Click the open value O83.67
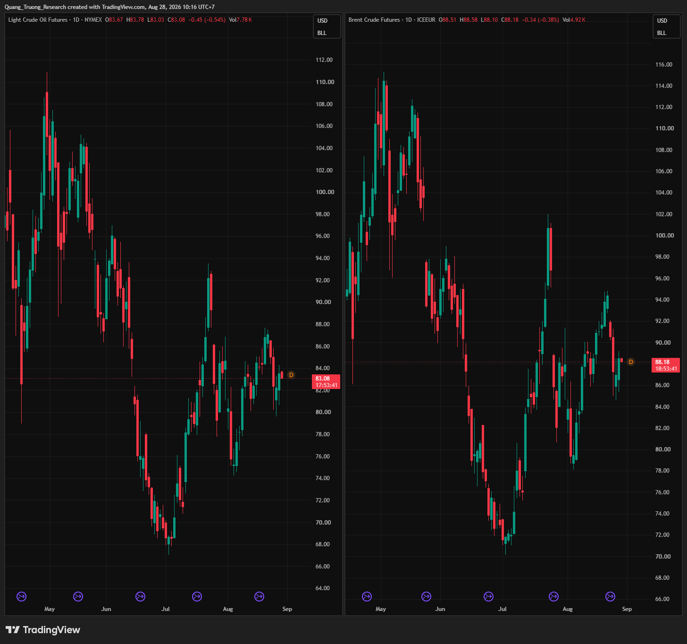This screenshot has height=644, width=687. pyautogui.click(x=114, y=20)
